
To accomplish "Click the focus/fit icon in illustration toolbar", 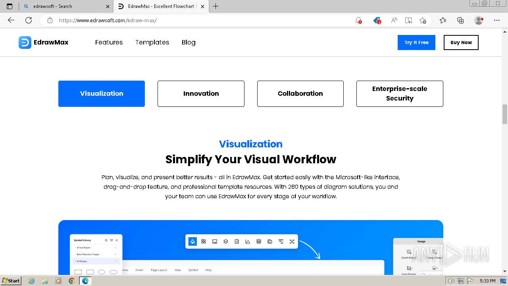I will click(x=292, y=241).
